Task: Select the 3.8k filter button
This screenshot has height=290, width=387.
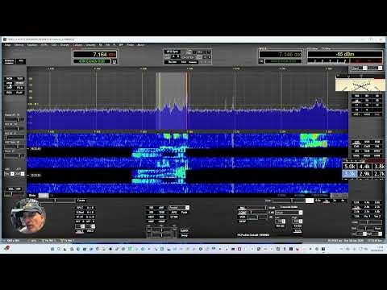Action: pyautogui.click(x=379, y=167)
